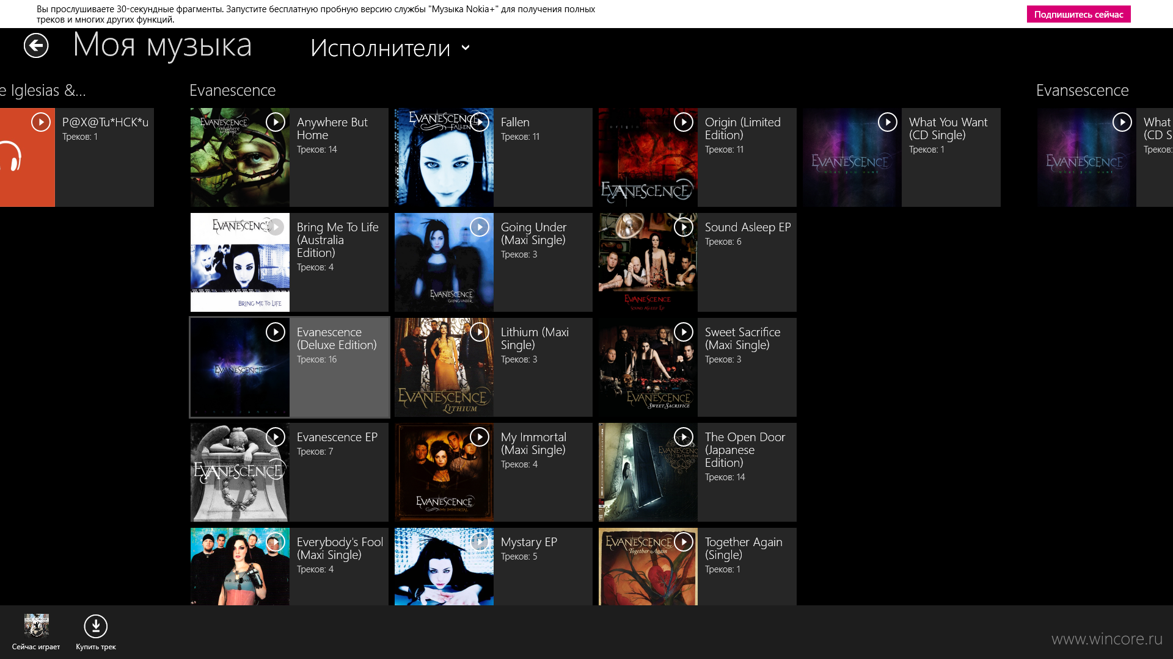Open My Immortal cover art thumbnail

(444, 472)
